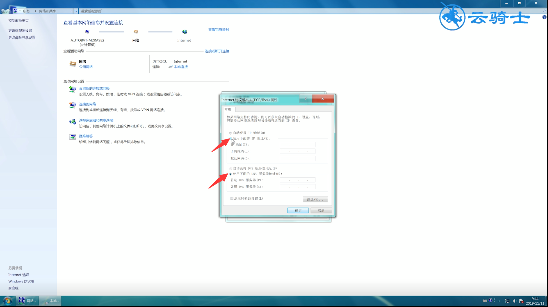Click the connect to a network icon
Screen dimensions: 548x307
coord(72,105)
